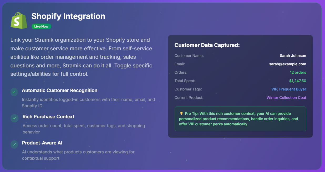Viewport: 325px width, 172px height.
Task: Click the Product-Aware AI feature title
Action: click(x=42, y=143)
